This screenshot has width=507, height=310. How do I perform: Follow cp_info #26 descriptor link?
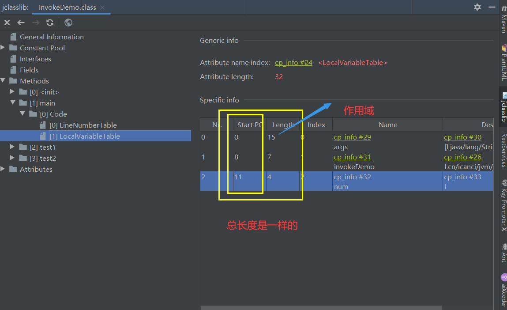click(x=462, y=157)
